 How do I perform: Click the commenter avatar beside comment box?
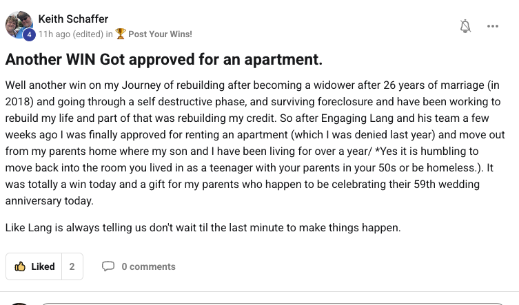coord(19,303)
